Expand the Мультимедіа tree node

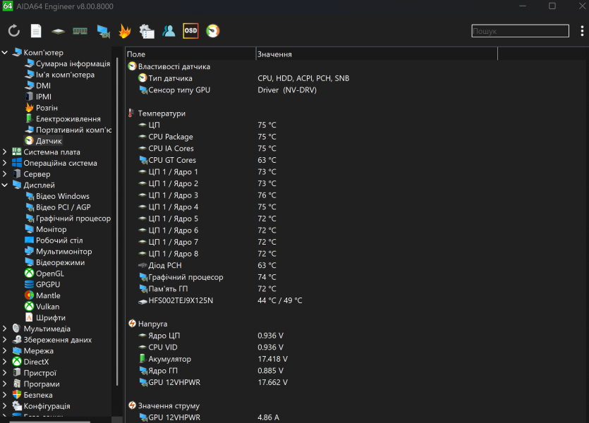click(6, 329)
